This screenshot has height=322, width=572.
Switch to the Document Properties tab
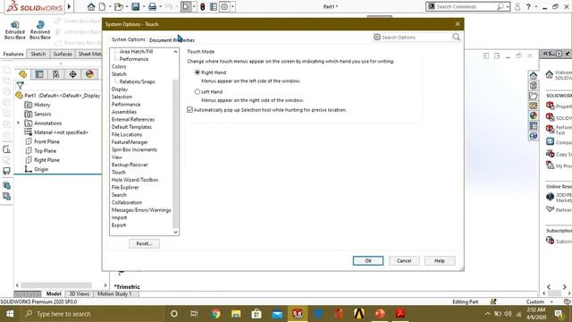172,40
